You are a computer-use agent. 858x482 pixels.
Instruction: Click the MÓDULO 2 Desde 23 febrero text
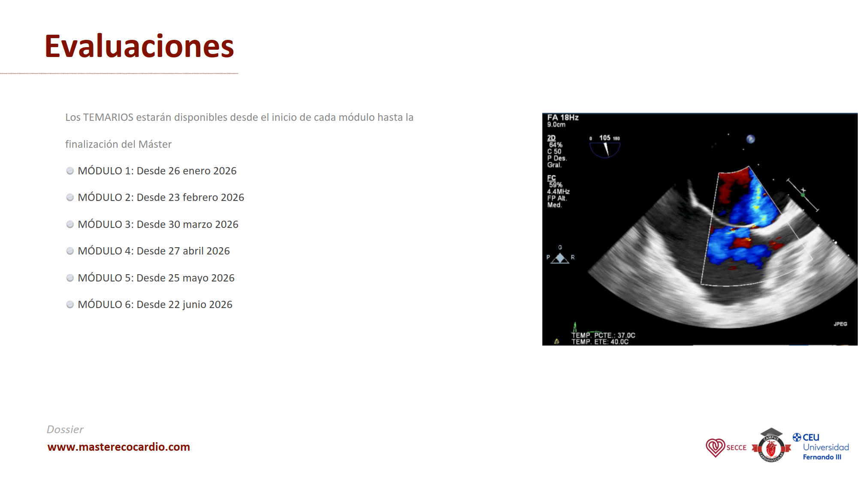tap(161, 198)
